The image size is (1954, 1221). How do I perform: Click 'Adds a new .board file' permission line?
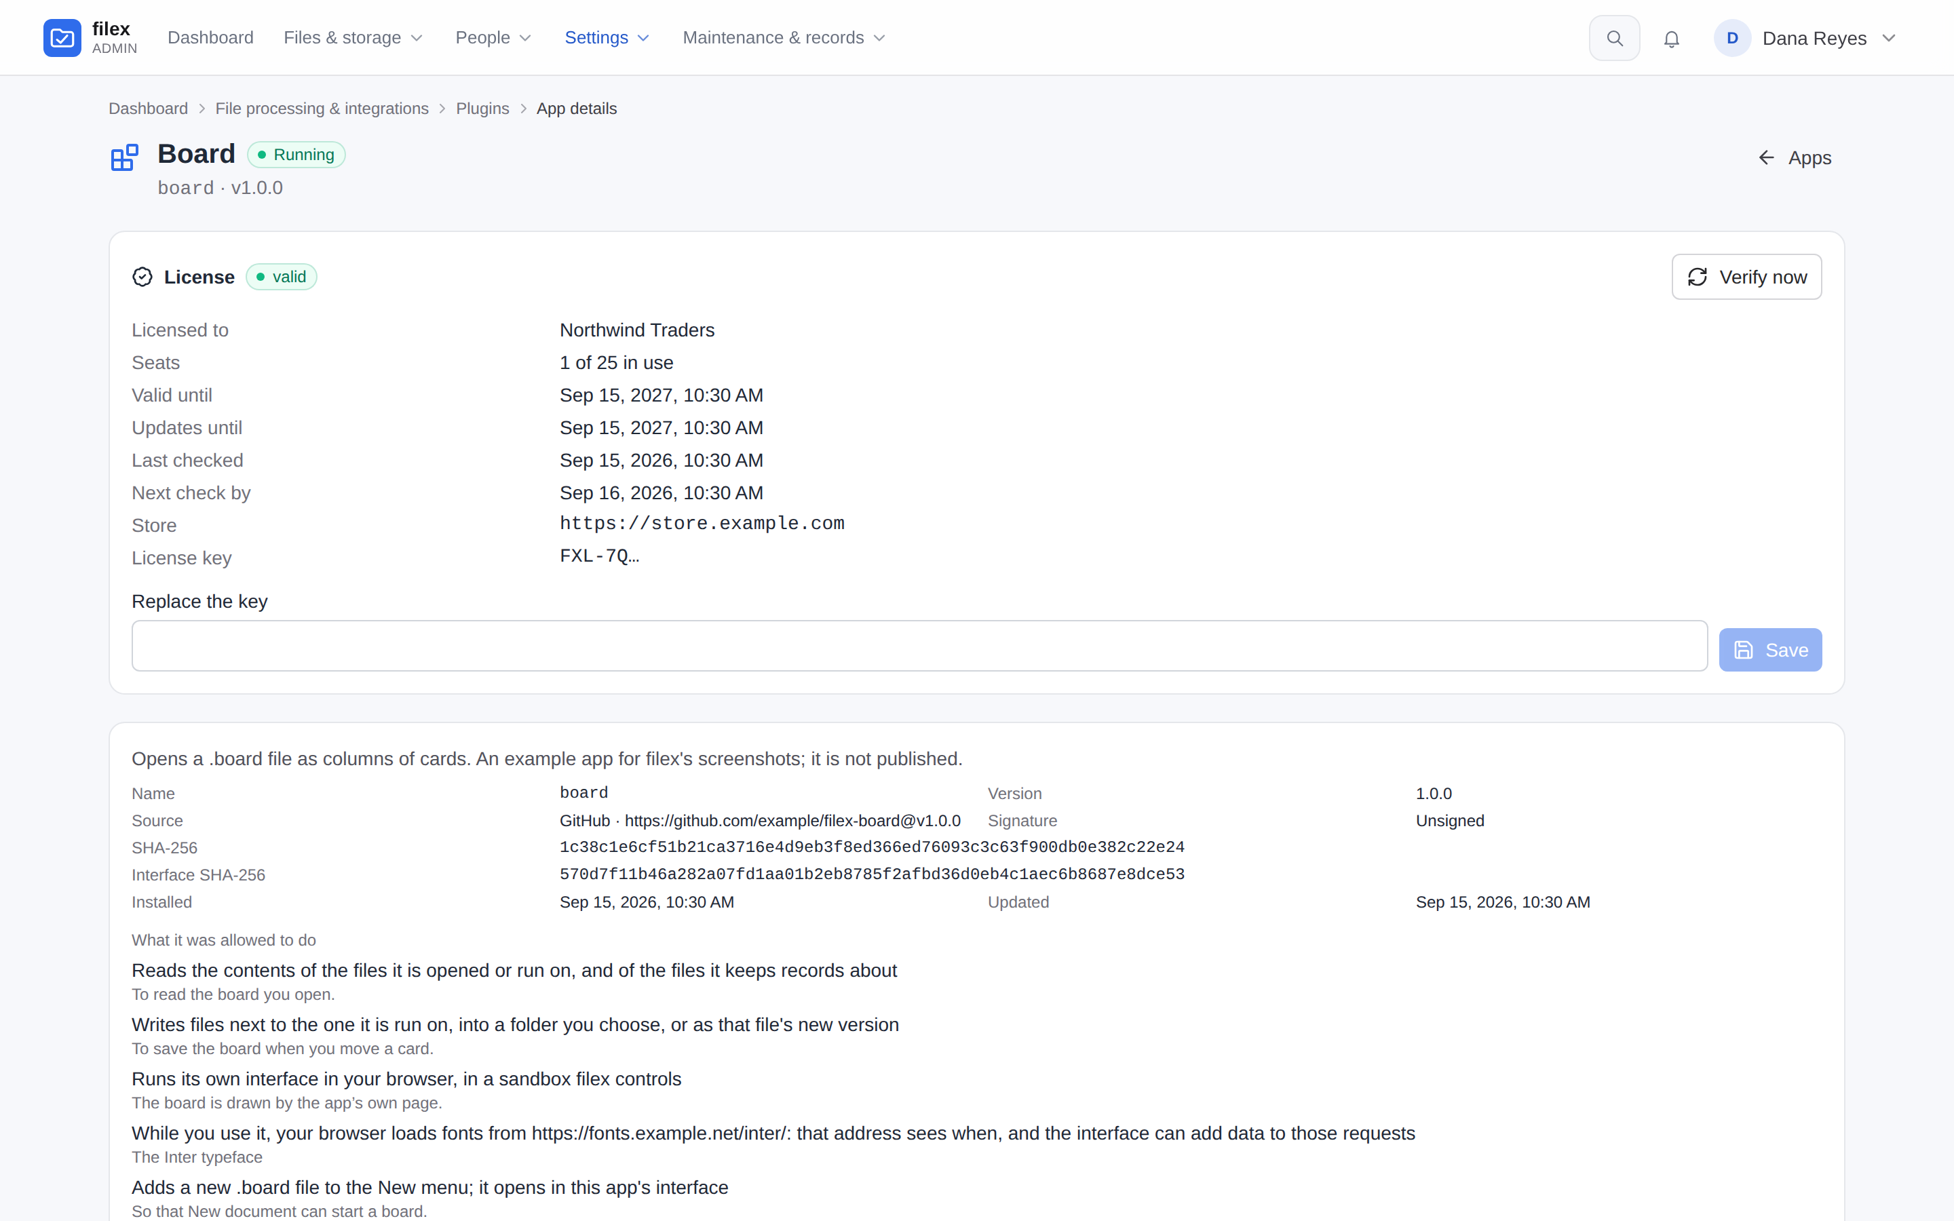(x=429, y=1187)
